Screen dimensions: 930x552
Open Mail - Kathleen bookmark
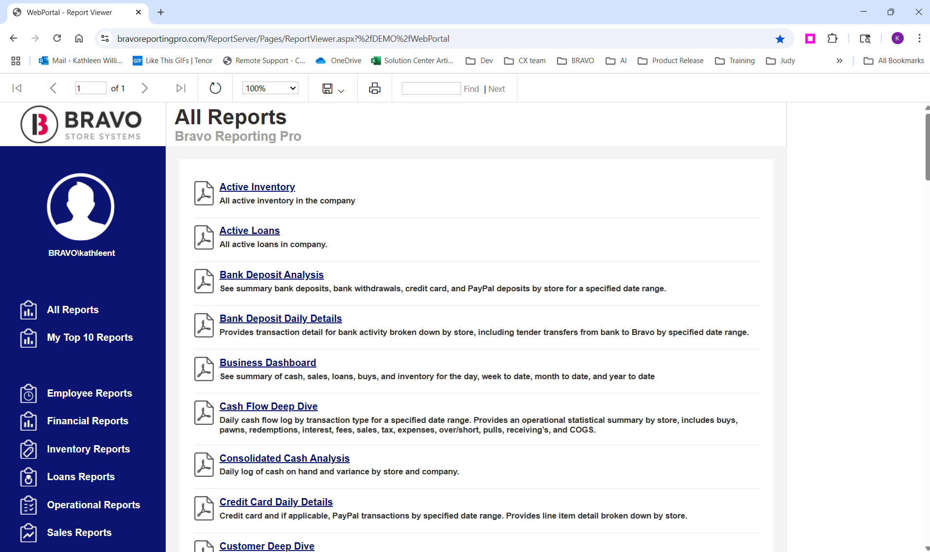[81, 61]
